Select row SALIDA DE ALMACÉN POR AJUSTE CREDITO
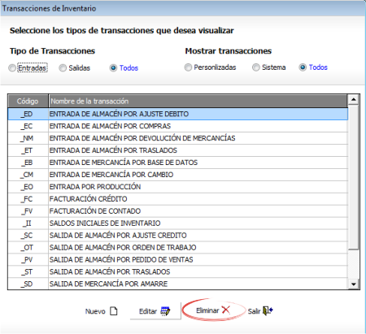366x334 pixels. [x=178, y=236]
